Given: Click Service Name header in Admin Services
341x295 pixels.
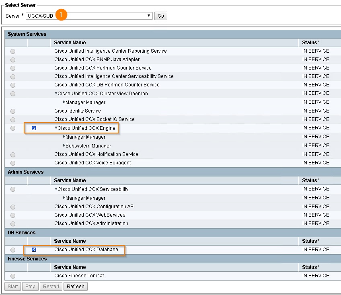Looking at the screenshot, I should [x=70, y=180].
